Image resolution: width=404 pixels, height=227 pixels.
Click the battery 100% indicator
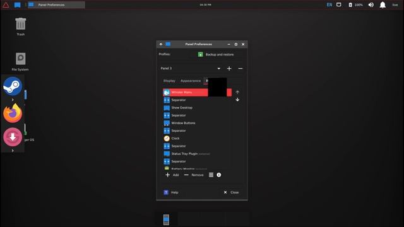(355, 5)
